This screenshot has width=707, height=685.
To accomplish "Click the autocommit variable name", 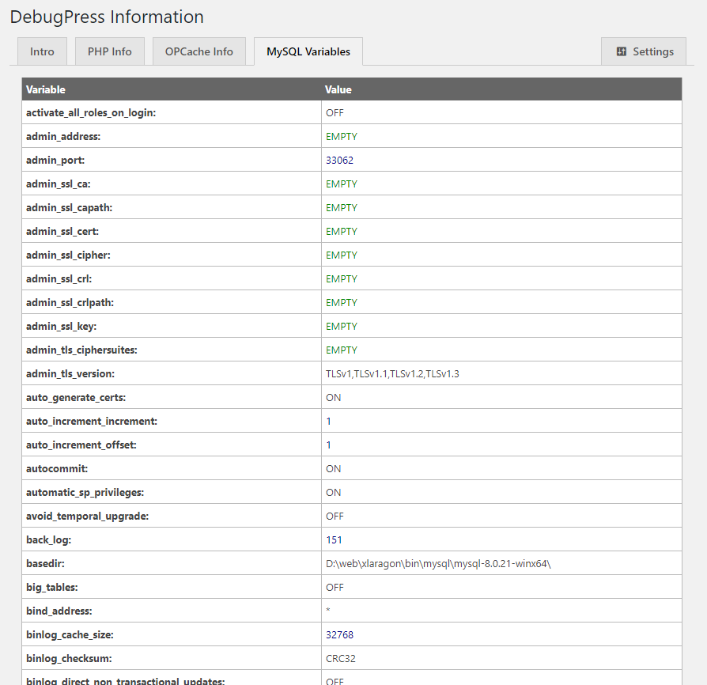I will pyautogui.click(x=57, y=468).
